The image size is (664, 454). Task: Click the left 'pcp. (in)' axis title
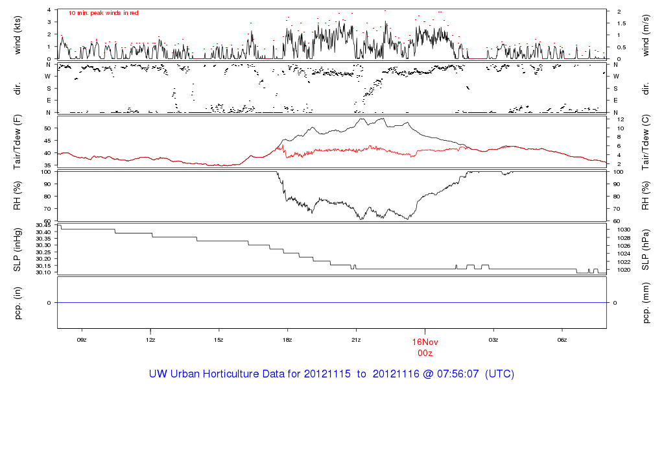(18, 303)
